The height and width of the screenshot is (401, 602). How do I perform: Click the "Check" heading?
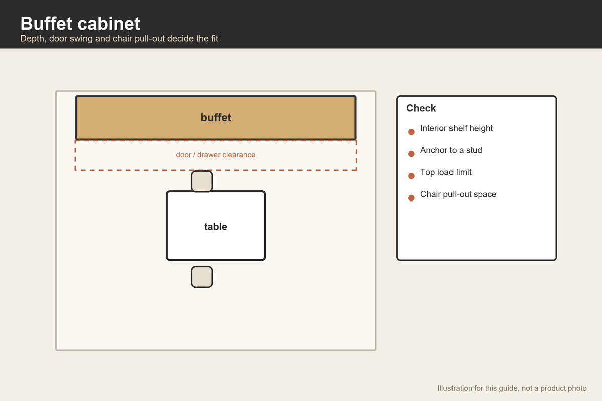click(421, 108)
